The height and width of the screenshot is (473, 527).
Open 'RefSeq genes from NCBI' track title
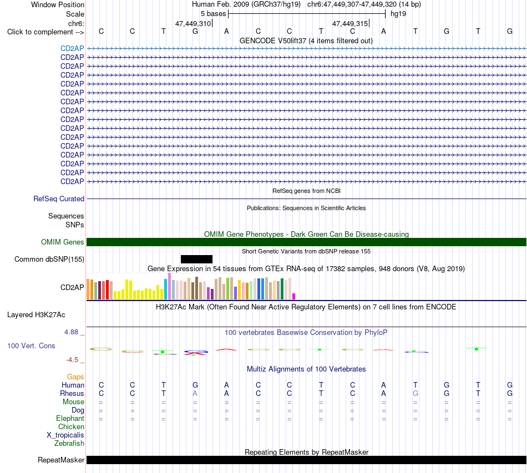[306, 191]
